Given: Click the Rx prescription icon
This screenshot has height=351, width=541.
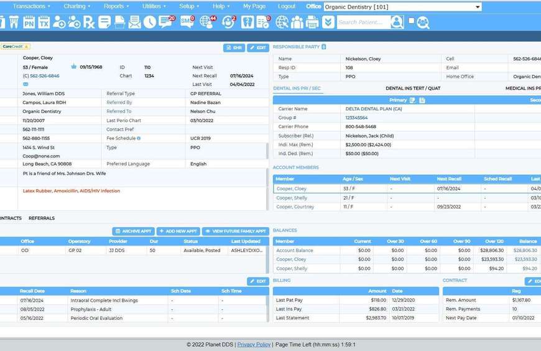Looking at the screenshot, I should click(x=89, y=22).
